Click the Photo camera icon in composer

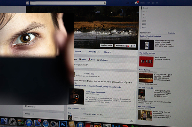click(80, 59)
